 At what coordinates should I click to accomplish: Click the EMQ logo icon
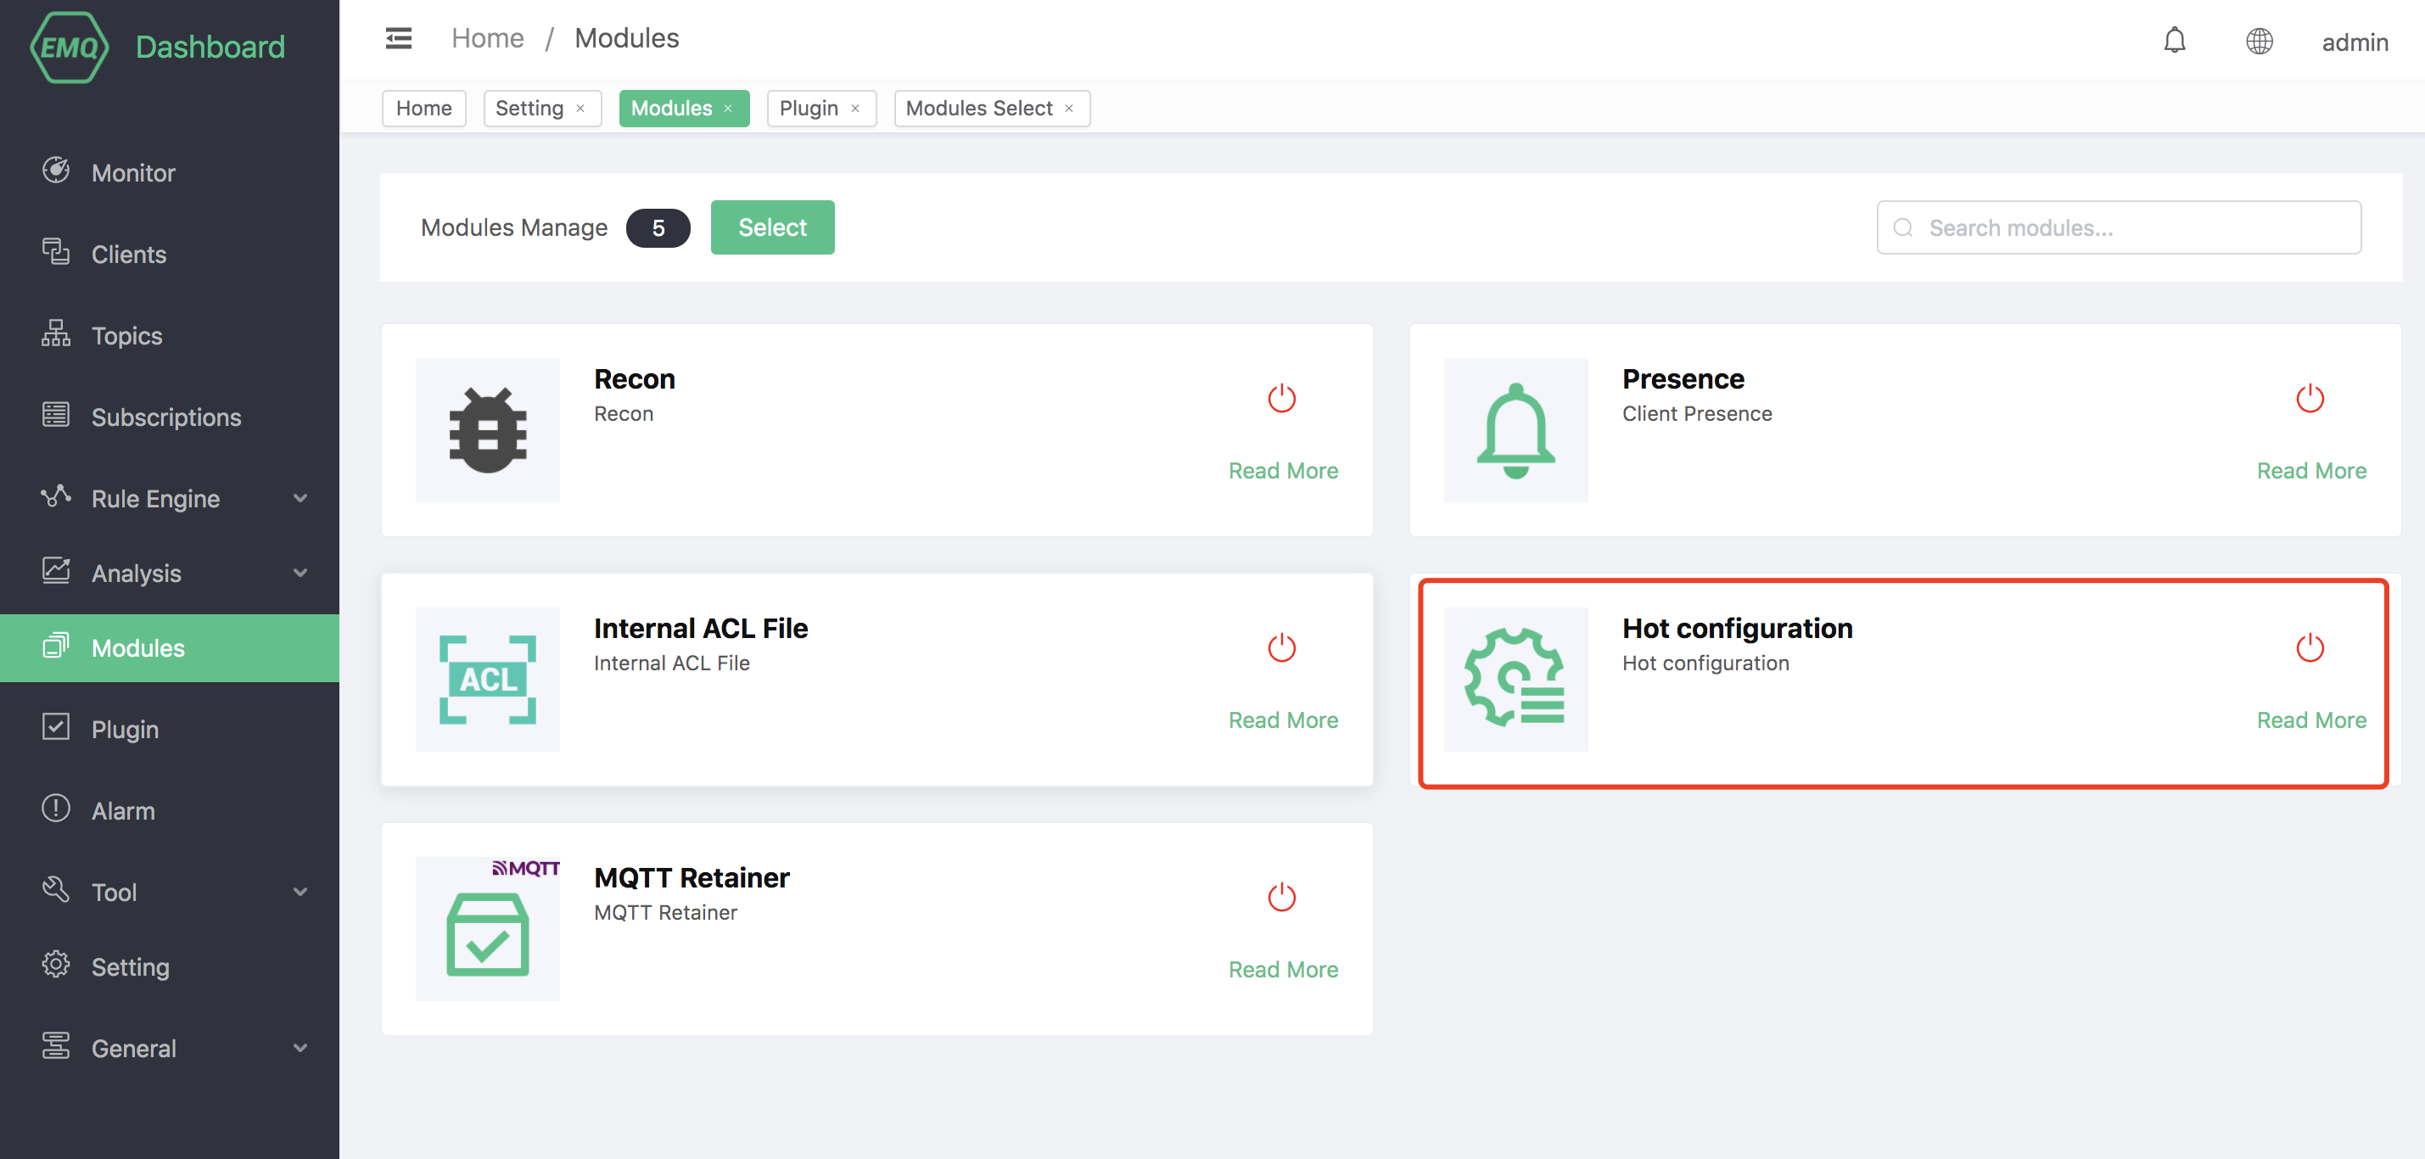(69, 46)
